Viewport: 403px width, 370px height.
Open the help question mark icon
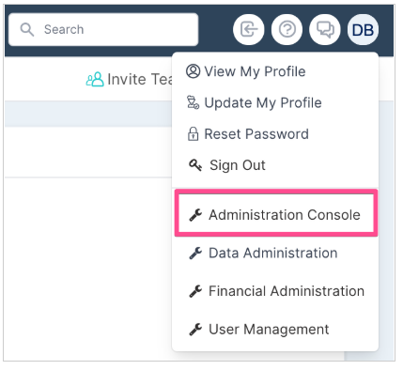(x=287, y=30)
